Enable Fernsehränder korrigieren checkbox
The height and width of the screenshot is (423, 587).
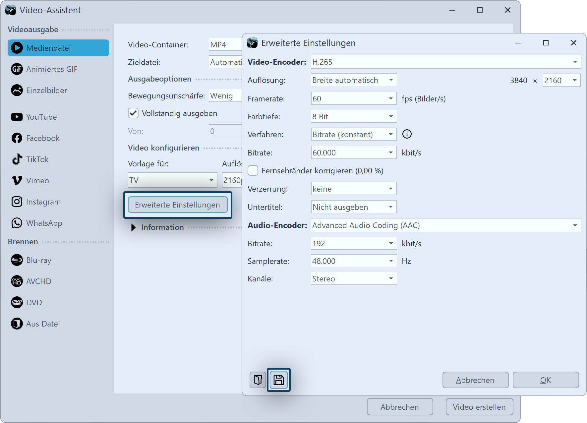click(253, 171)
